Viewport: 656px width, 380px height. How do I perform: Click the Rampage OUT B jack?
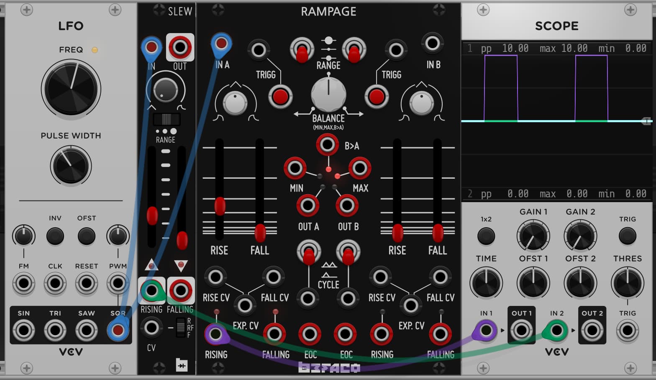click(x=347, y=205)
